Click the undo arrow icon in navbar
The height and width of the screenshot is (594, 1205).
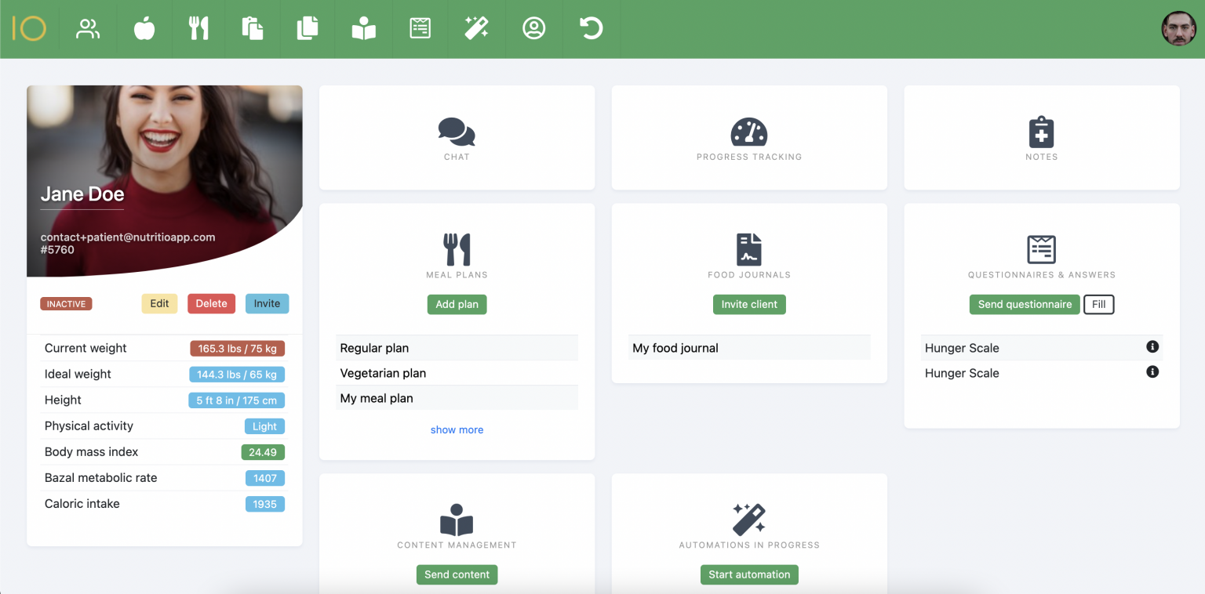coord(590,28)
